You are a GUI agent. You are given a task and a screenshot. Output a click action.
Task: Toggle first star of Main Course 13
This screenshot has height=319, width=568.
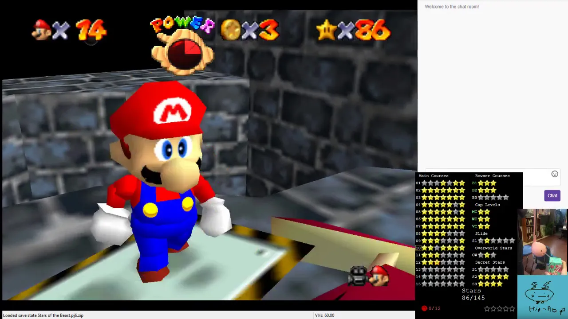tap(424, 269)
